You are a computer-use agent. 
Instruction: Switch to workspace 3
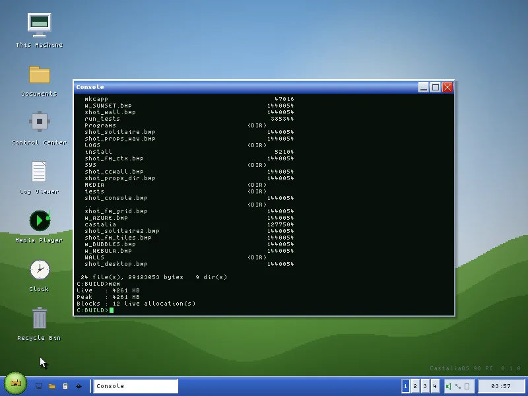click(x=425, y=386)
